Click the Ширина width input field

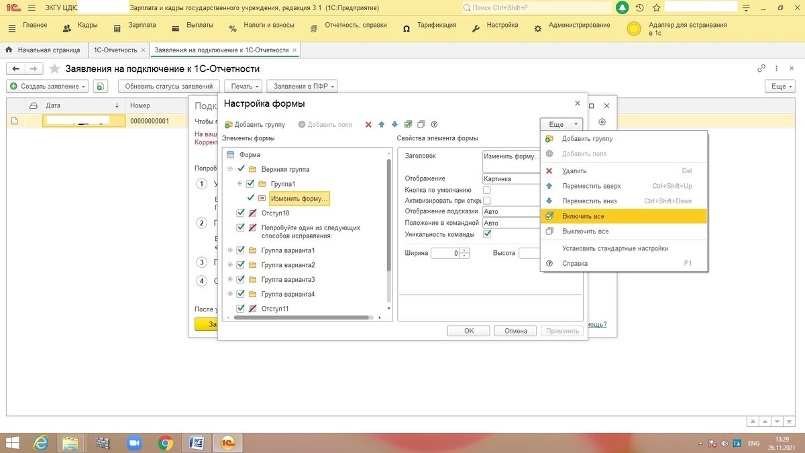tap(445, 253)
